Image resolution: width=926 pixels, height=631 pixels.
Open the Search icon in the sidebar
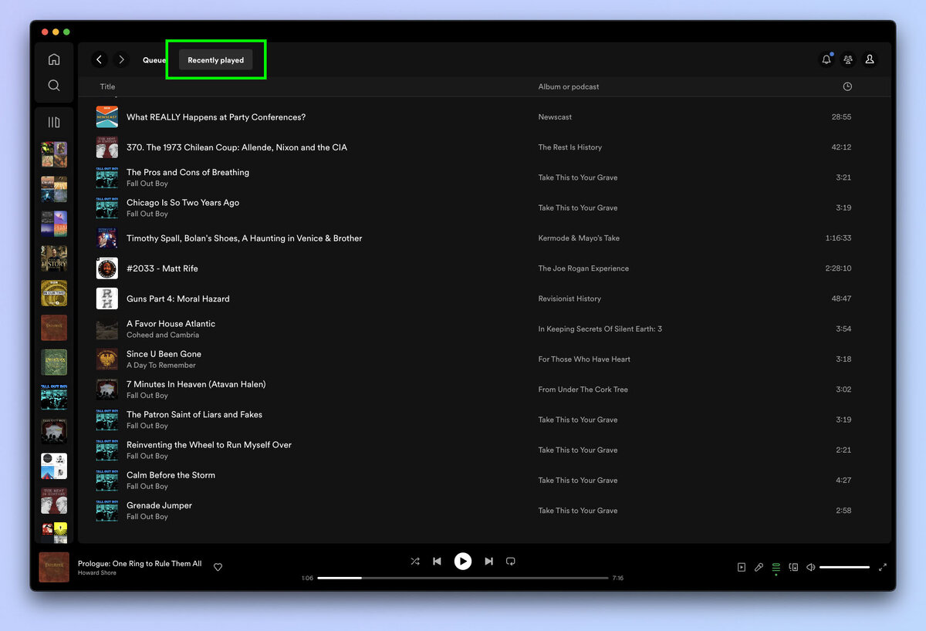[x=54, y=86]
